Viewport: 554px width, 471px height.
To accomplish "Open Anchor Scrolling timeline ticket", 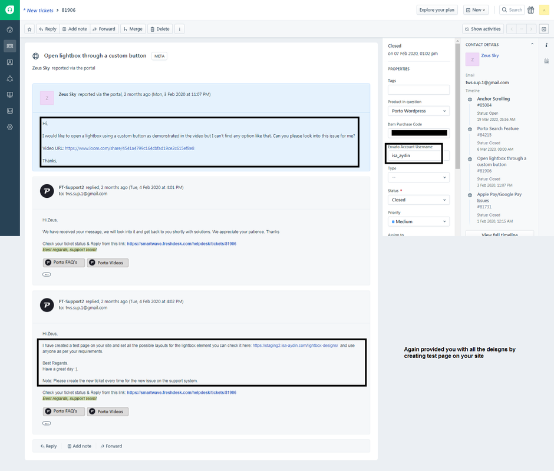I will point(493,99).
